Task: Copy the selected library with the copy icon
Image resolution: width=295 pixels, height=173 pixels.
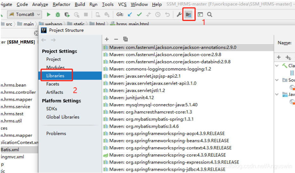Action: click(x=125, y=39)
